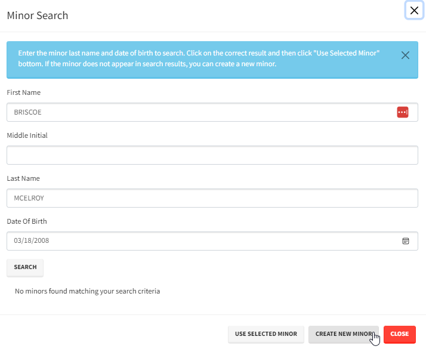Click the Last Name label

pyautogui.click(x=23, y=178)
